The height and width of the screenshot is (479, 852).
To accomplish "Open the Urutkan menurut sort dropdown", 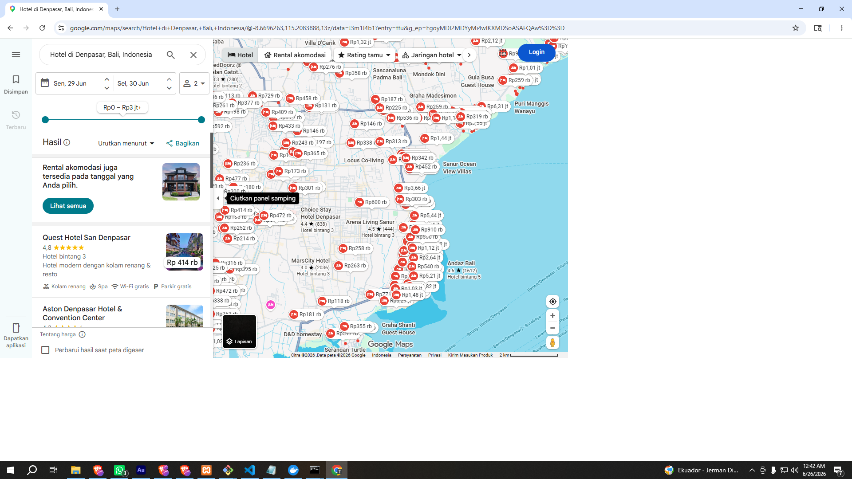I will (126, 143).
